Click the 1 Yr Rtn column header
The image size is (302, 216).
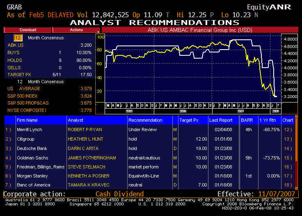(269, 120)
